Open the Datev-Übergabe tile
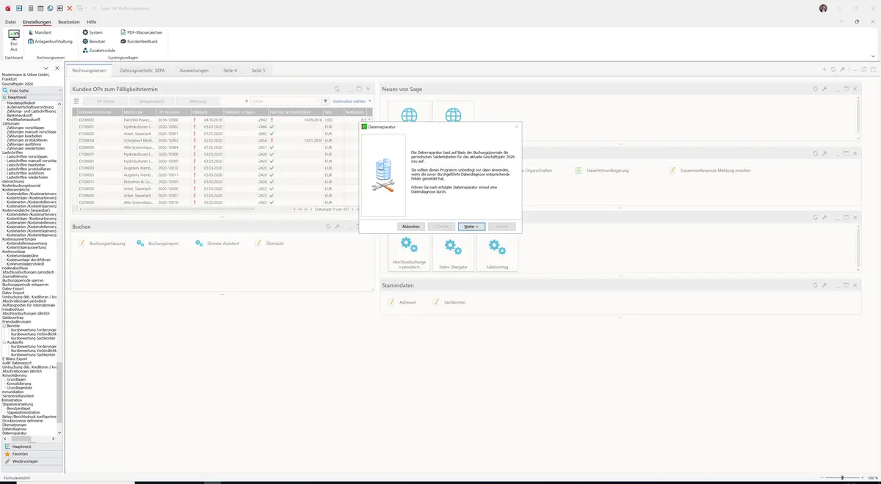Image resolution: width=881 pixels, height=484 pixels. (453, 253)
